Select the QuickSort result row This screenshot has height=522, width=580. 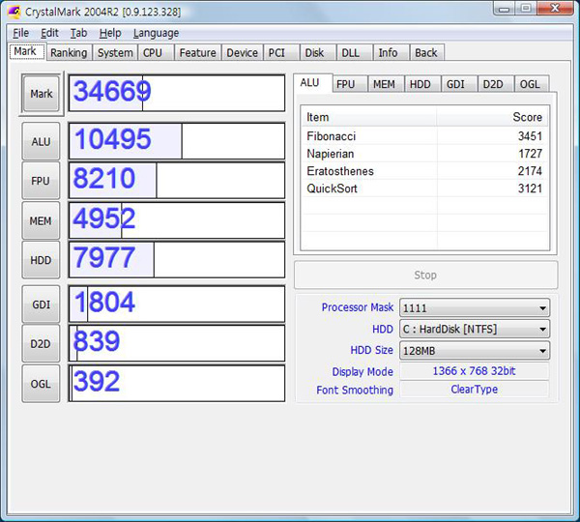(424, 188)
